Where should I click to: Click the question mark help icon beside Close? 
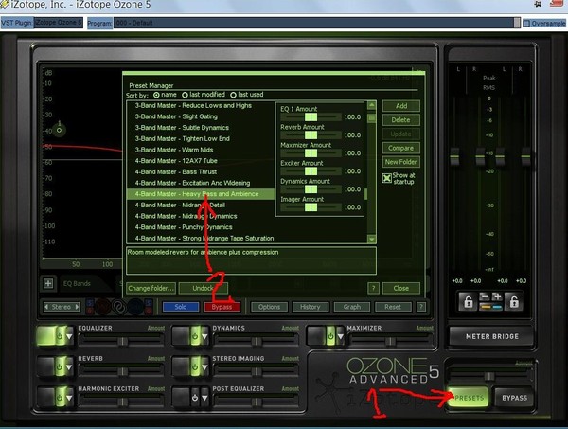[x=372, y=288]
